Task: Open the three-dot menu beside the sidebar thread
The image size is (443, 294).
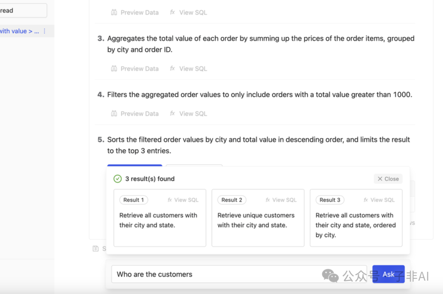Action: (x=45, y=31)
